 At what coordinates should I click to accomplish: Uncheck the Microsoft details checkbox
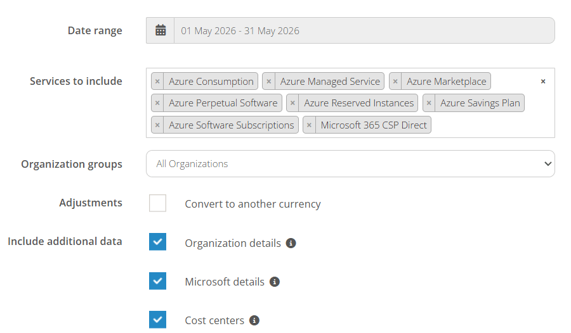click(x=158, y=281)
